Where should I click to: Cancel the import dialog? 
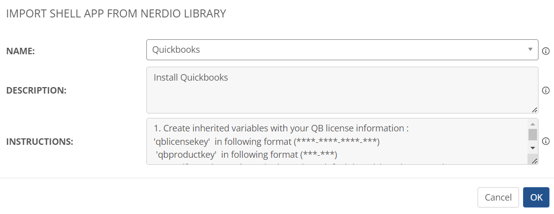[498, 197]
